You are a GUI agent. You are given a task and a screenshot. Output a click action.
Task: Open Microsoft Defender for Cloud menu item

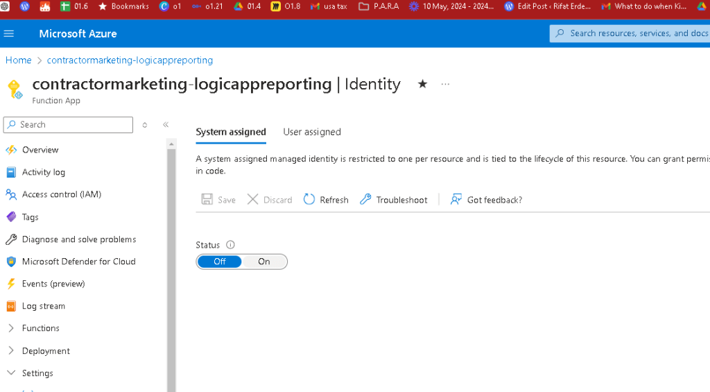click(x=79, y=262)
